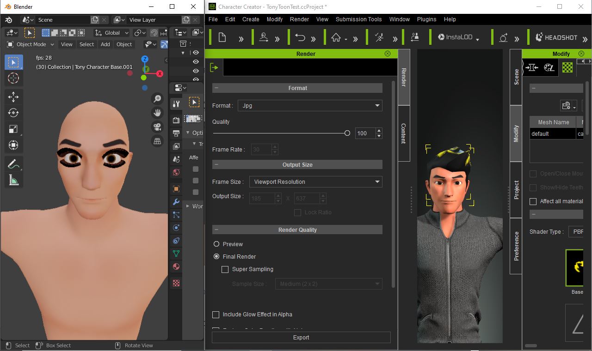Open Blender's Output properties tab

coord(176,133)
